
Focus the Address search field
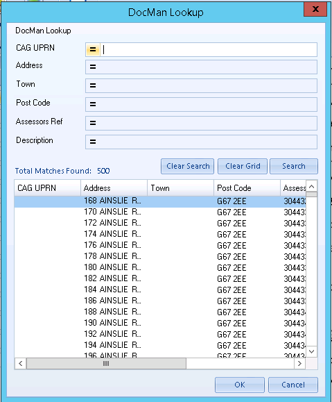[201, 67]
